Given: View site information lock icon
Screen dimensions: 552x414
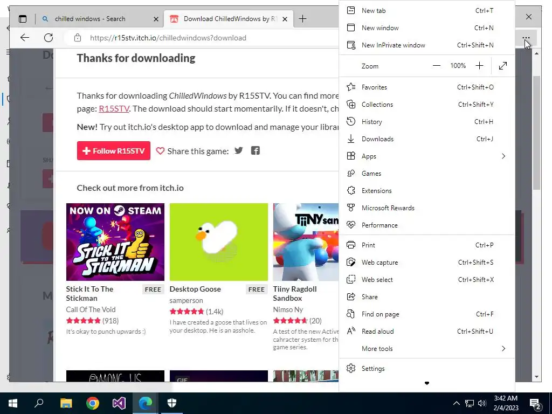Looking at the screenshot, I should click(x=78, y=38).
